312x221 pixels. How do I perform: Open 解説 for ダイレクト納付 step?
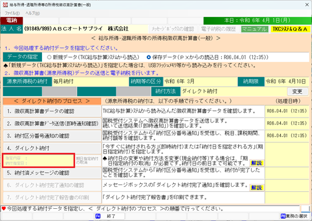tap(257, 163)
